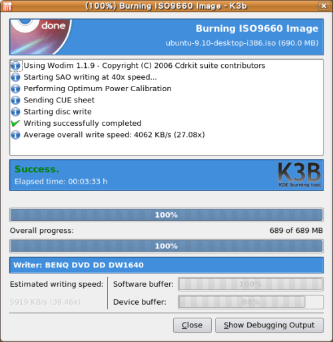
Task: Click the K3b app icon in title bar
Action: click(7, 6)
